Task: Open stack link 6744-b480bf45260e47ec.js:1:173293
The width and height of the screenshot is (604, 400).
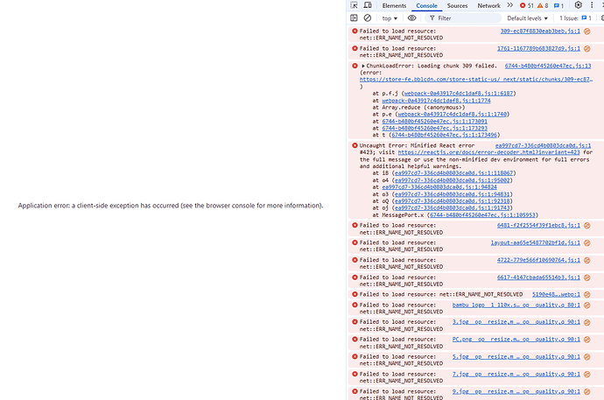Action: coord(434,128)
